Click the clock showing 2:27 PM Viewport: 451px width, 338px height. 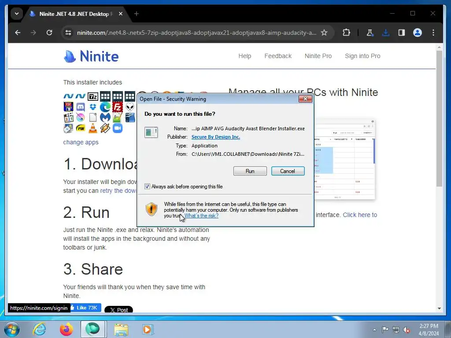429,330
